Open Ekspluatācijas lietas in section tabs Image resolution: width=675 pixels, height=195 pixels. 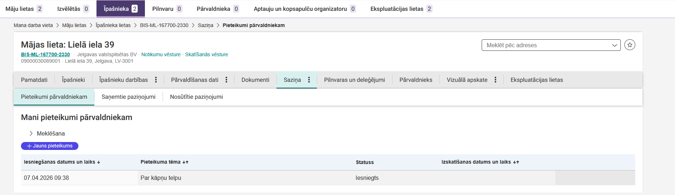tap(537, 80)
